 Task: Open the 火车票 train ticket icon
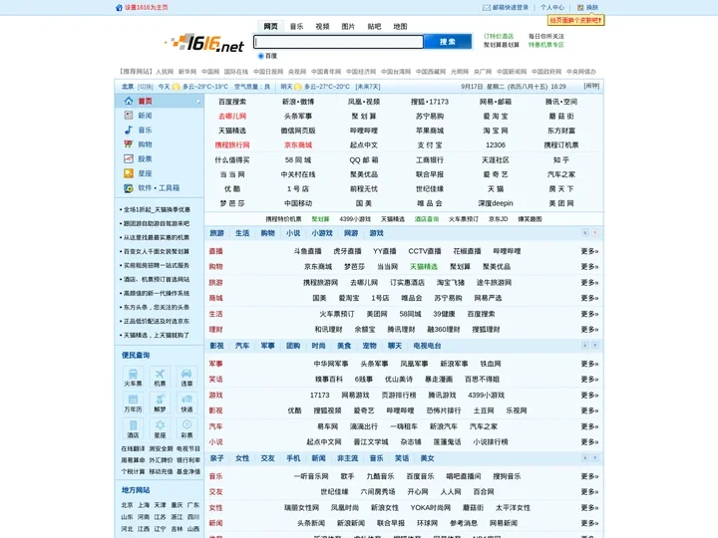(133, 374)
